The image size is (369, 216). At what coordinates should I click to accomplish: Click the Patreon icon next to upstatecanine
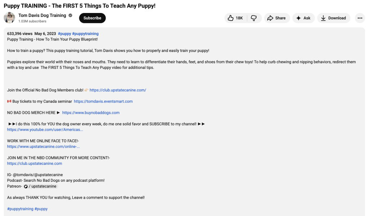pos(26,186)
